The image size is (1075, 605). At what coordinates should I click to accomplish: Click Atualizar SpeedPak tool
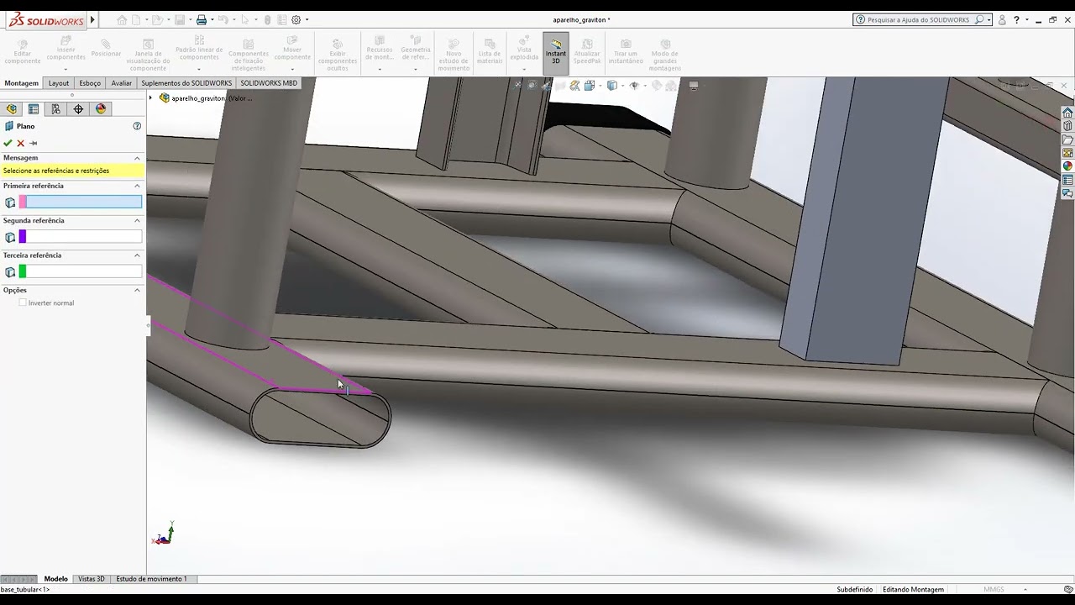pos(587,52)
